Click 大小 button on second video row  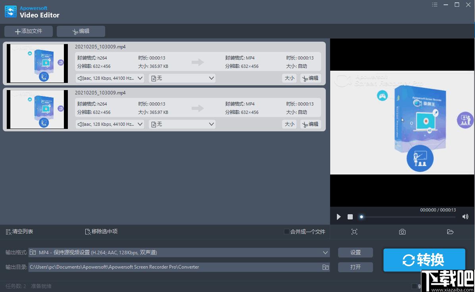pyautogui.click(x=289, y=124)
